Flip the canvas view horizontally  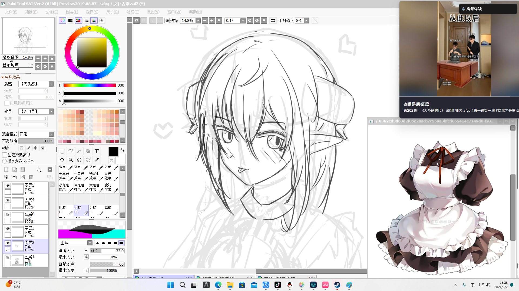(x=273, y=20)
